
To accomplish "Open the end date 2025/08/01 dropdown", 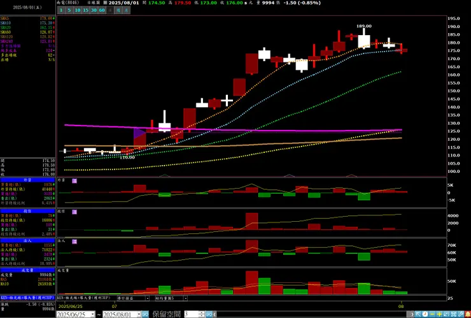I will [139, 314].
